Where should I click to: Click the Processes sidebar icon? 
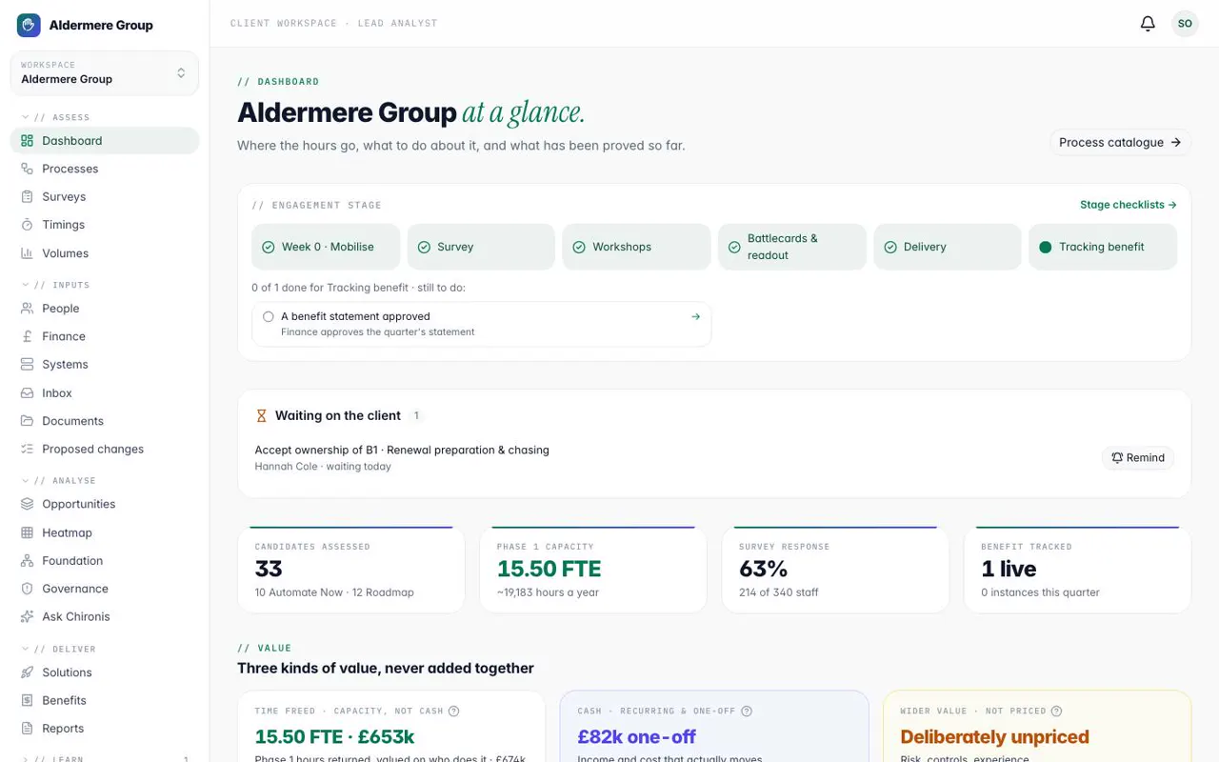click(x=27, y=169)
